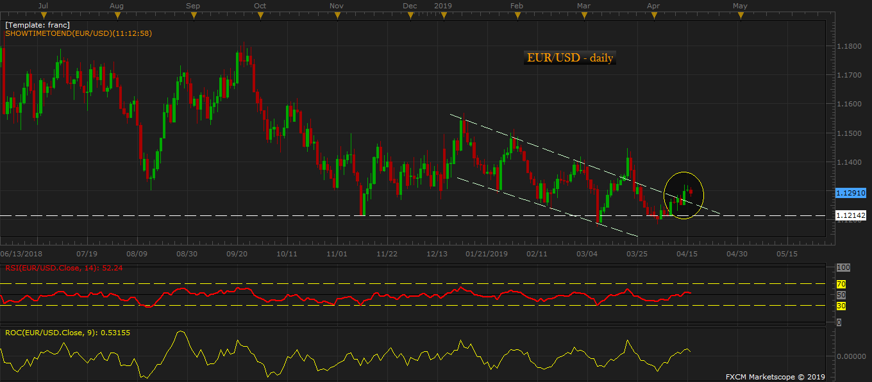Click the orange marker under Oct
Screen dimensions: 872x382
pyautogui.click(x=260, y=16)
